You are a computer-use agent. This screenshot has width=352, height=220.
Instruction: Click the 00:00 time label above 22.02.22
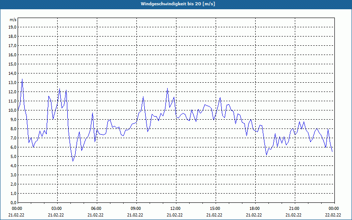point(334,209)
